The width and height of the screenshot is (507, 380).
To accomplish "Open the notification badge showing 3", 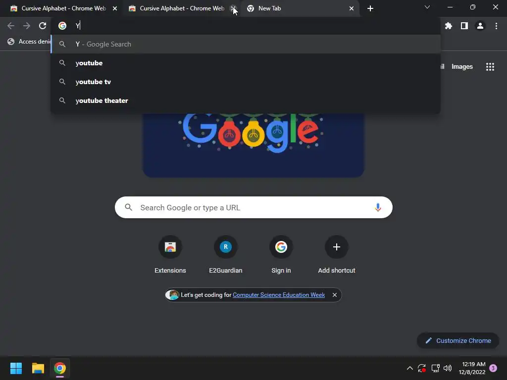I will [x=493, y=368].
